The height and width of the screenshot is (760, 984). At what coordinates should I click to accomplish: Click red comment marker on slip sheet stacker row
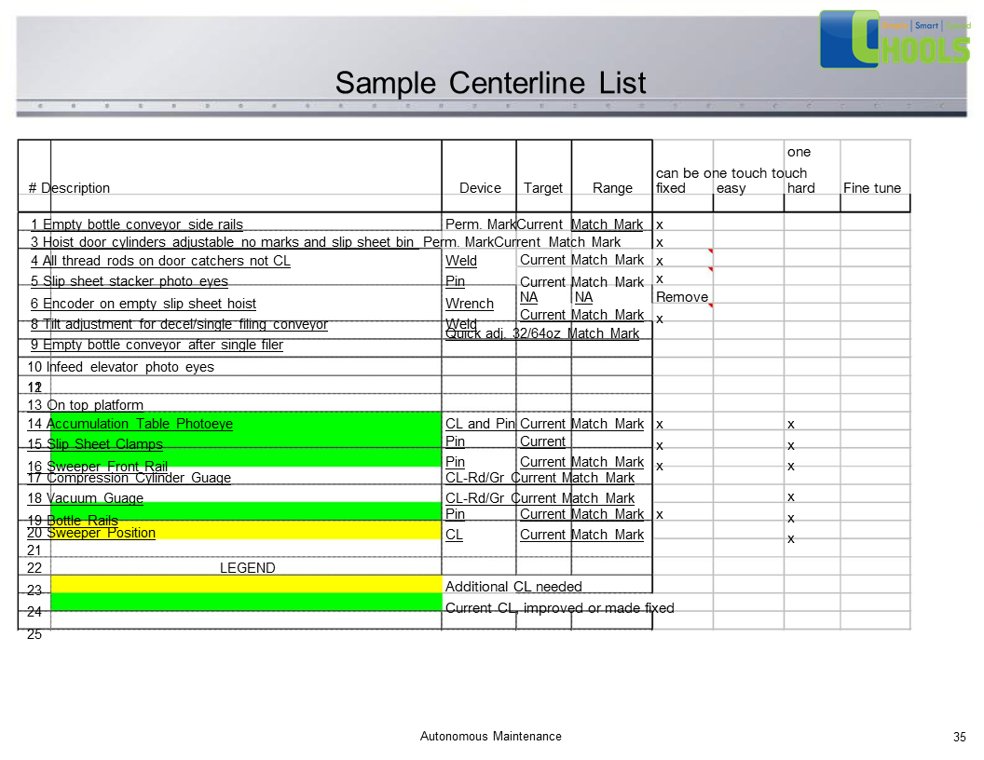[x=710, y=270]
